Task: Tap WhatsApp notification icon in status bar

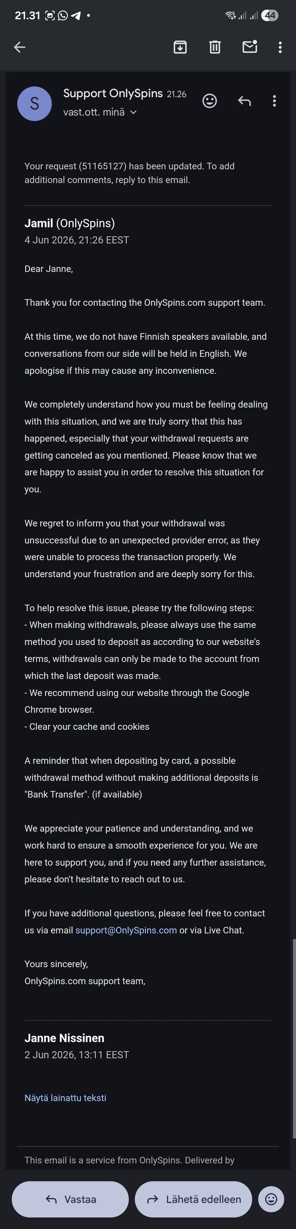Action: 63,16
